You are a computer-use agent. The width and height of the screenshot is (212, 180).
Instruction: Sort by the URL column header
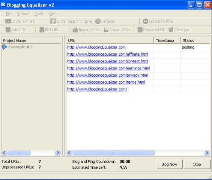[x=110, y=40]
